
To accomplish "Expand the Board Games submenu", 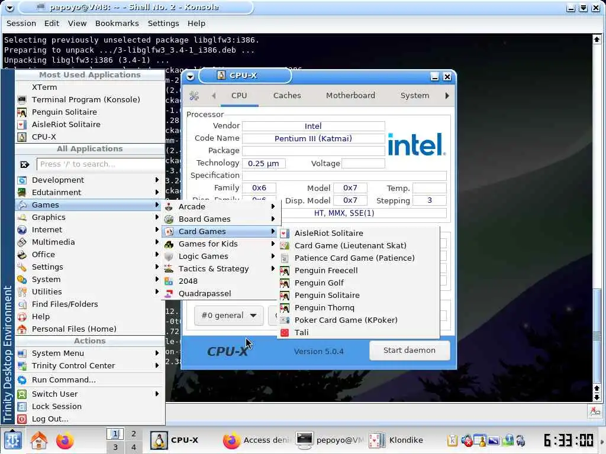I will (221, 219).
